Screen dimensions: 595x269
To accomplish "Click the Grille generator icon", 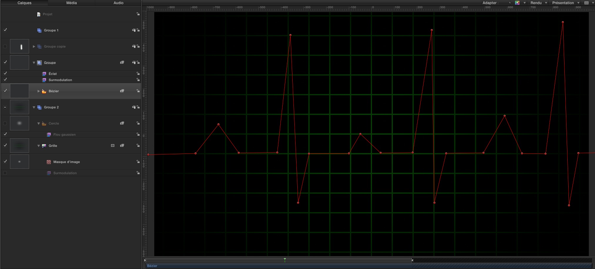I will tap(44, 146).
